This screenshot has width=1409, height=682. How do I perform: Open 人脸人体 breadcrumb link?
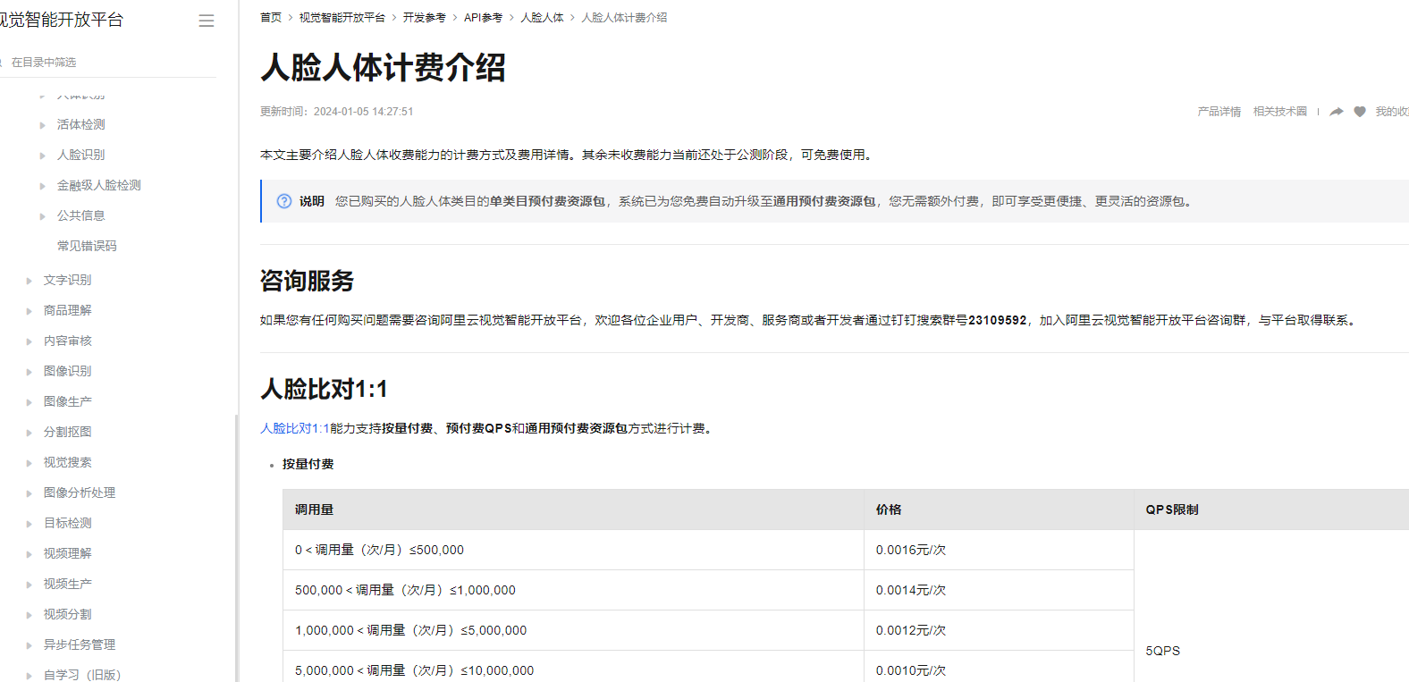pyautogui.click(x=543, y=18)
